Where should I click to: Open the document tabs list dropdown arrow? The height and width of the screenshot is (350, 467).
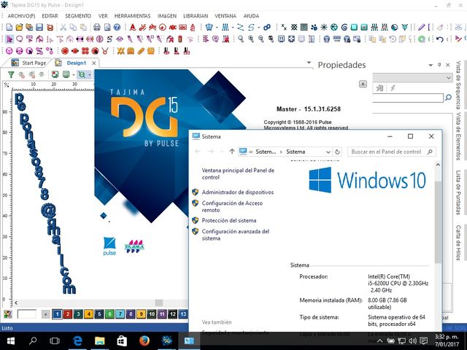[x=309, y=63]
